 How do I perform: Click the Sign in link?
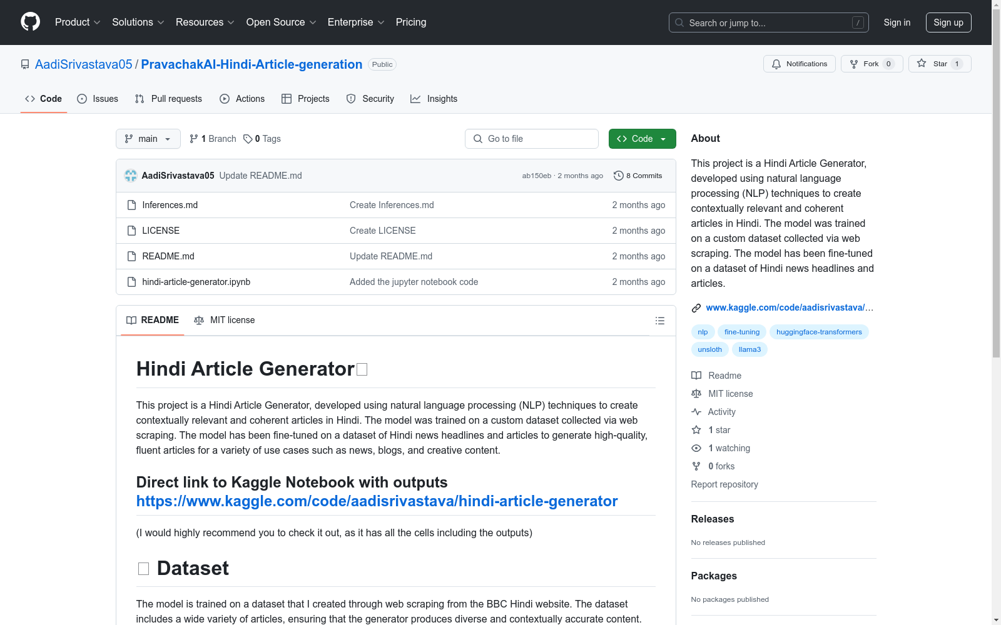897,22
